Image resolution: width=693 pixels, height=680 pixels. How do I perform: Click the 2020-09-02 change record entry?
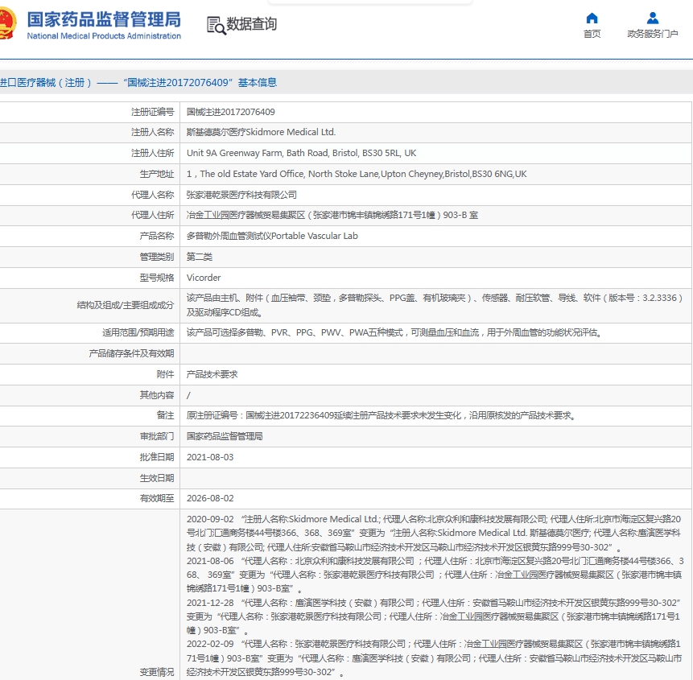434,533
